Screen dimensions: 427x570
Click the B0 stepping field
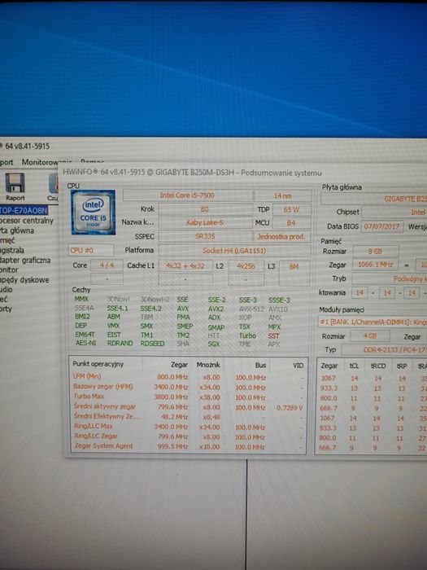[205, 209]
